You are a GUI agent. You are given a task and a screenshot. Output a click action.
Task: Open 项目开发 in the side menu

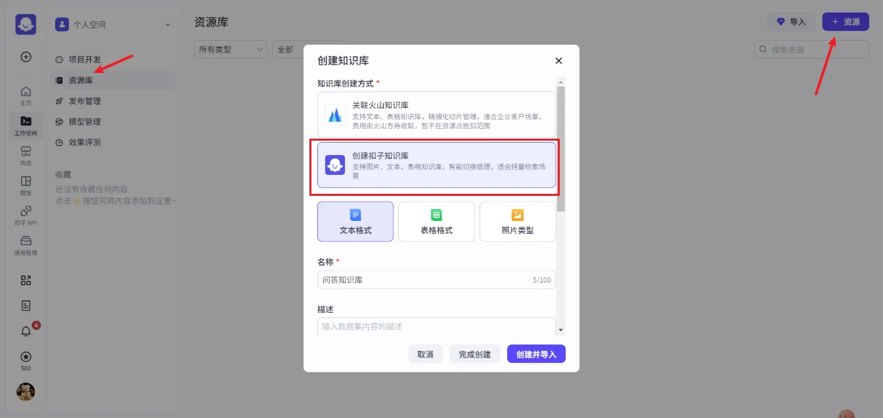click(114, 60)
